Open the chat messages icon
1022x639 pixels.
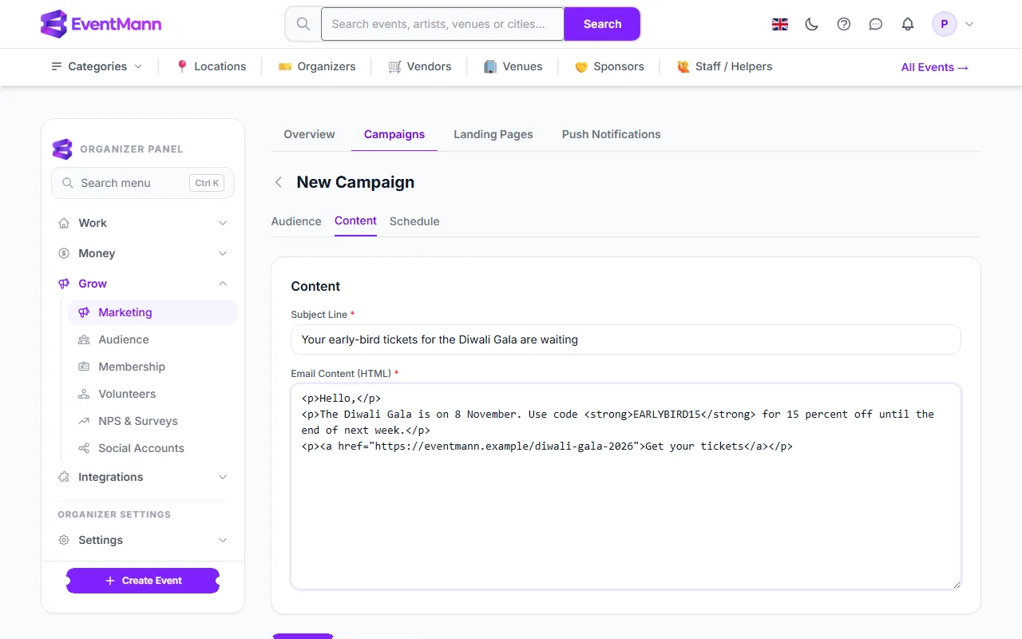coord(876,24)
